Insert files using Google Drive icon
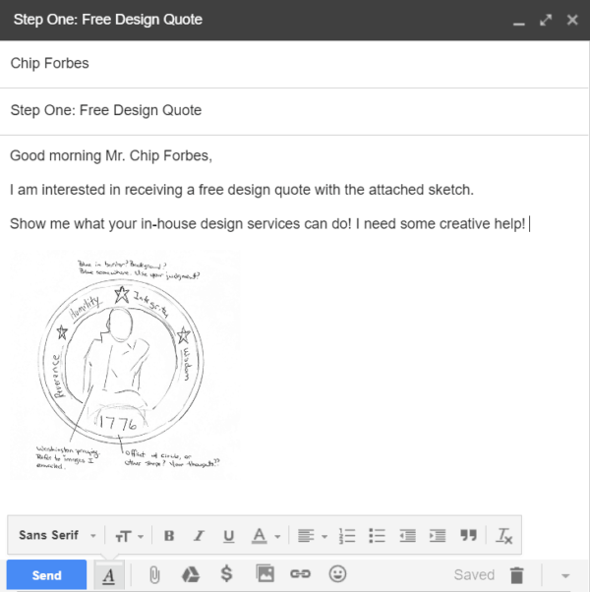Image resolution: width=590 pixels, height=592 pixels. [191, 575]
